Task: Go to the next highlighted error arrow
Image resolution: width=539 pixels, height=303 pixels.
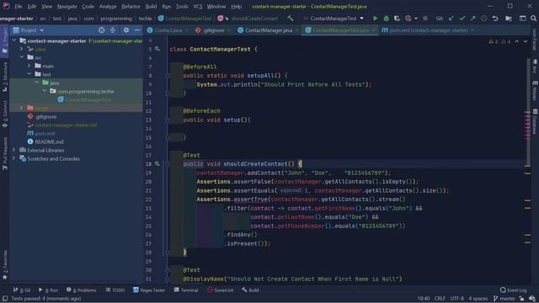Action: (526, 41)
